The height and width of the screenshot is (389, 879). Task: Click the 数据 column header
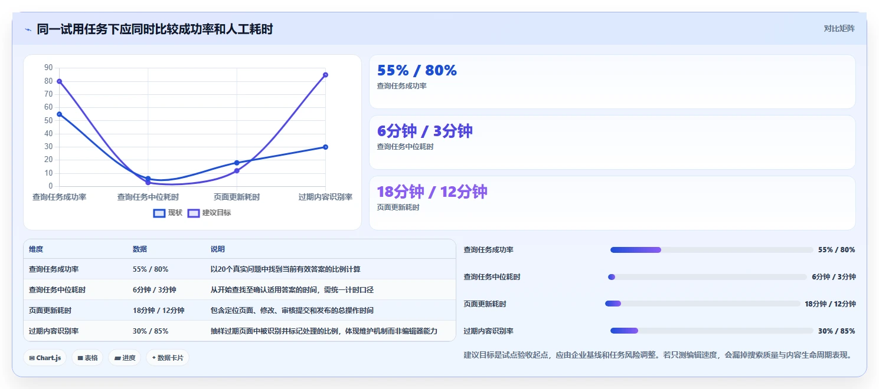click(x=140, y=249)
